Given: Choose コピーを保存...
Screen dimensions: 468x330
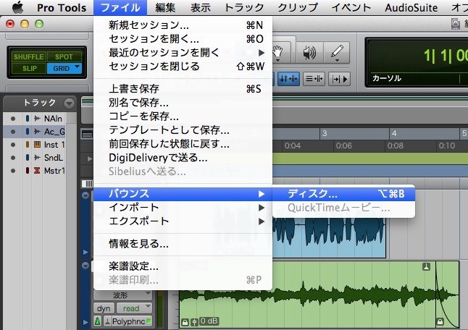Looking at the screenshot, I should click(183, 117).
